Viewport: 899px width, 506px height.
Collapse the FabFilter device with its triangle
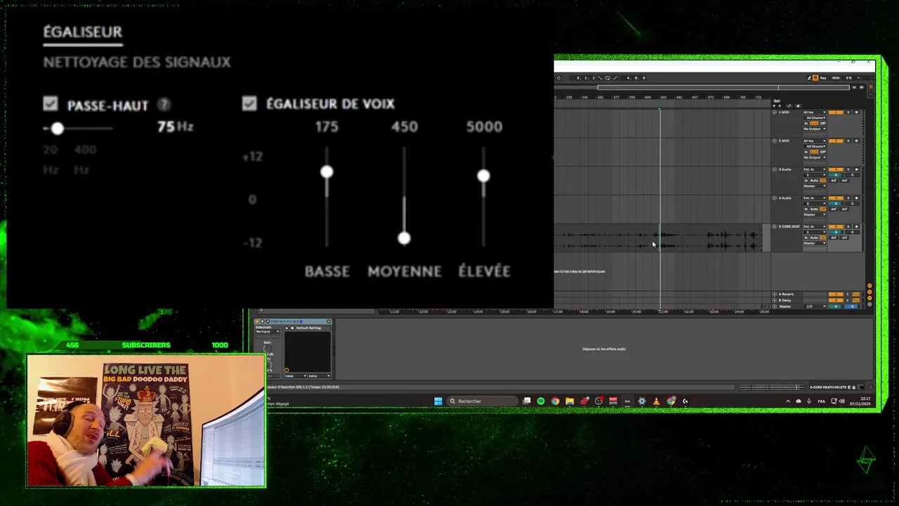pyautogui.click(x=262, y=321)
